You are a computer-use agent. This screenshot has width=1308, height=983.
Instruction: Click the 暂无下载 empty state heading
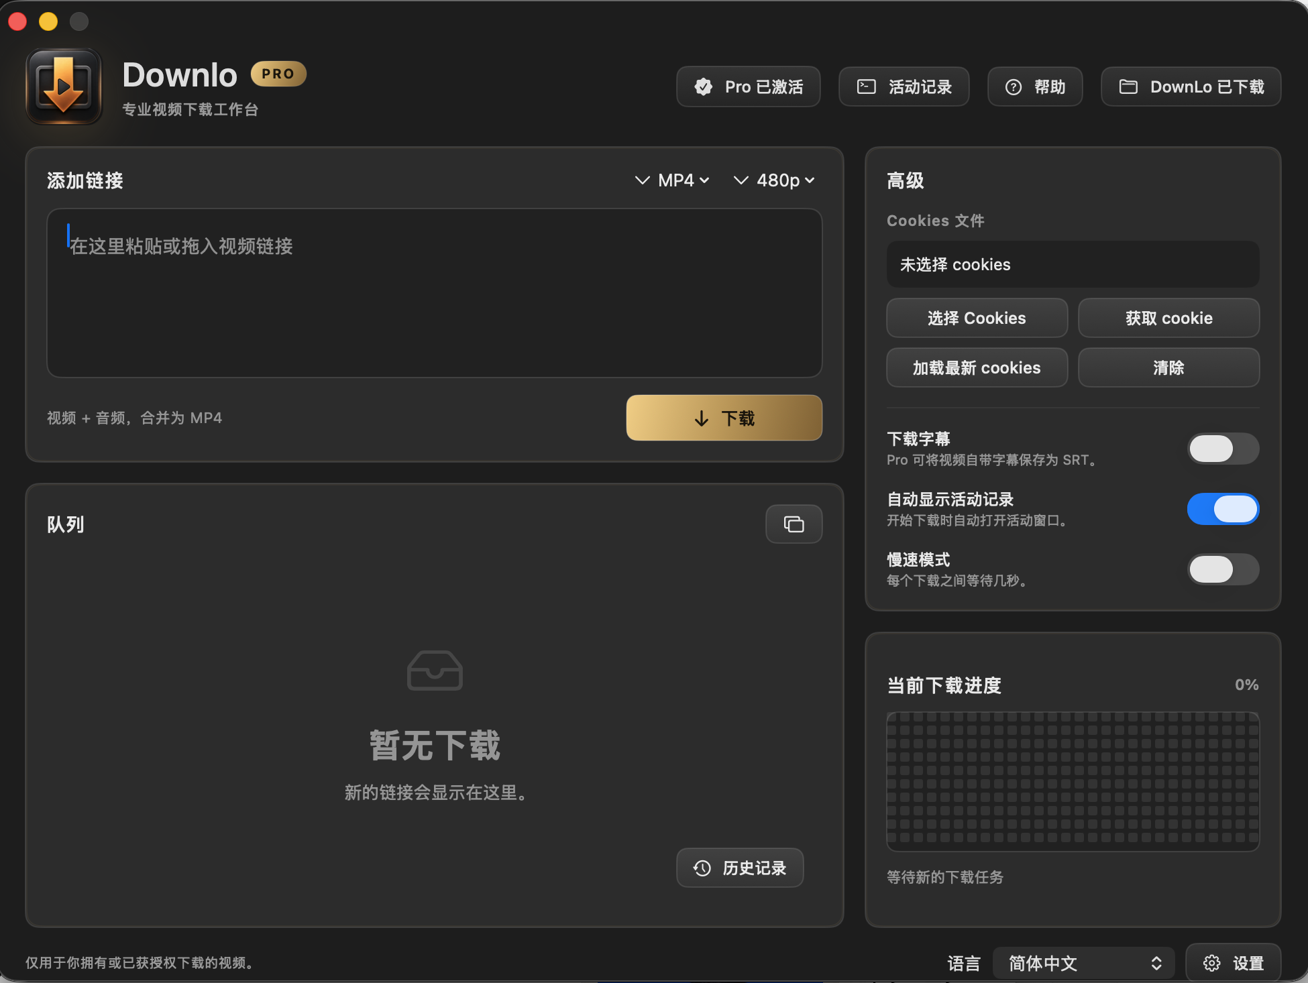coord(435,746)
